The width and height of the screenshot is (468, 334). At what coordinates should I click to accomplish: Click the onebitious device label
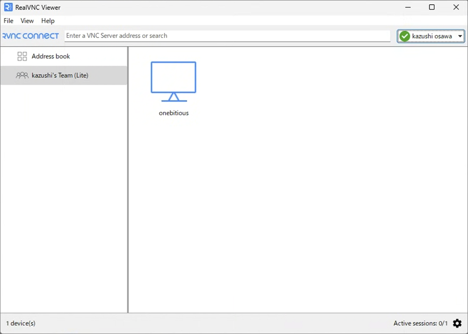(174, 113)
